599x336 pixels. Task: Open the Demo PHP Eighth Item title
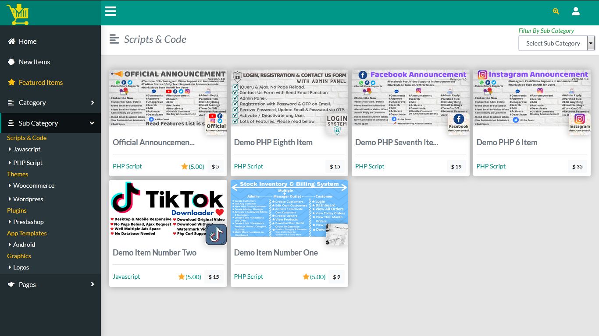coord(273,142)
